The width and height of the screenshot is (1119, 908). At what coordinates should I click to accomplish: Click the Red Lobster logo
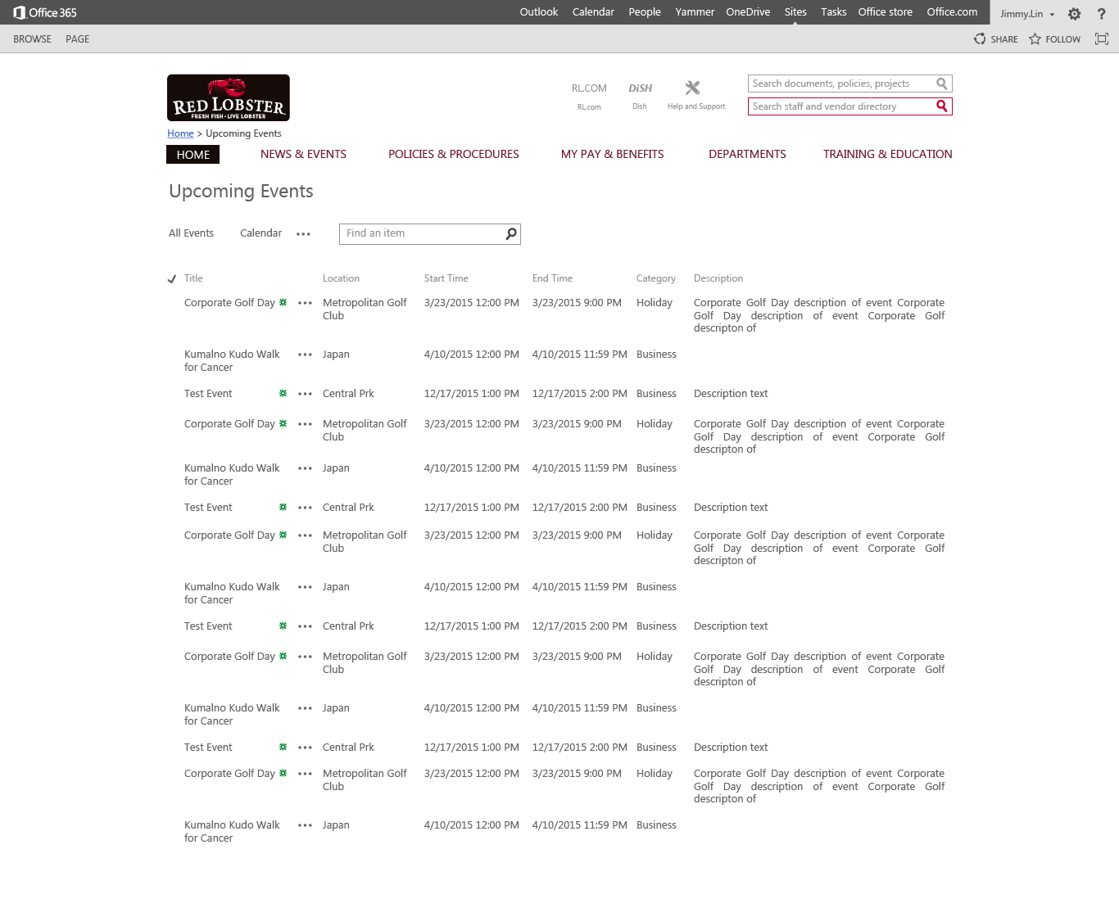(229, 98)
